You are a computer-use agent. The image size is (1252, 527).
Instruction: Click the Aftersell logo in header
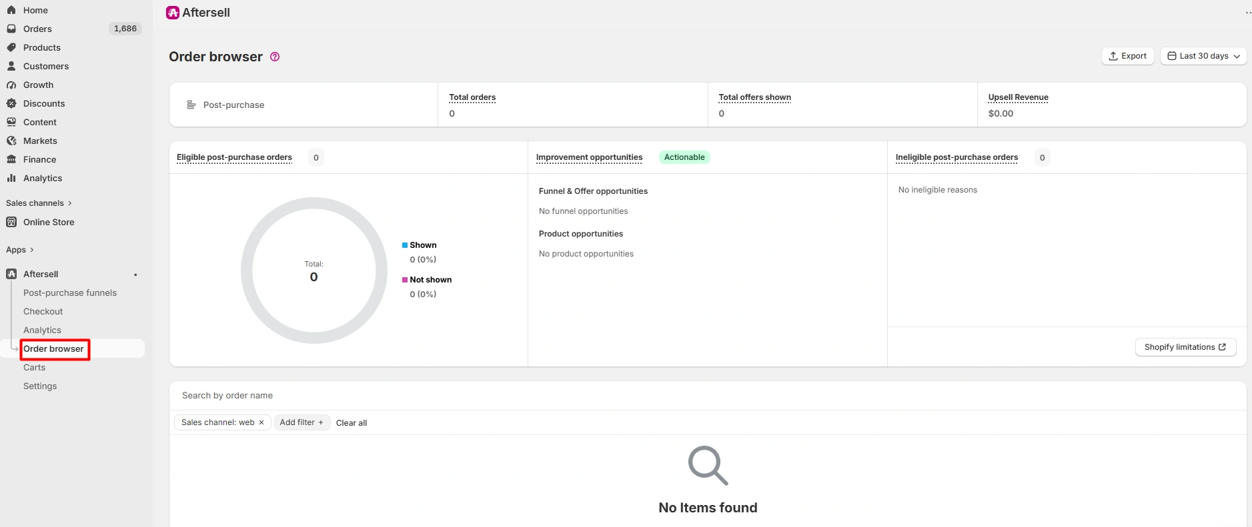click(173, 13)
